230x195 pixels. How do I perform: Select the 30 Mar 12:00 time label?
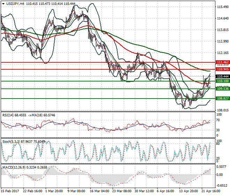click(x=144, y=191)
